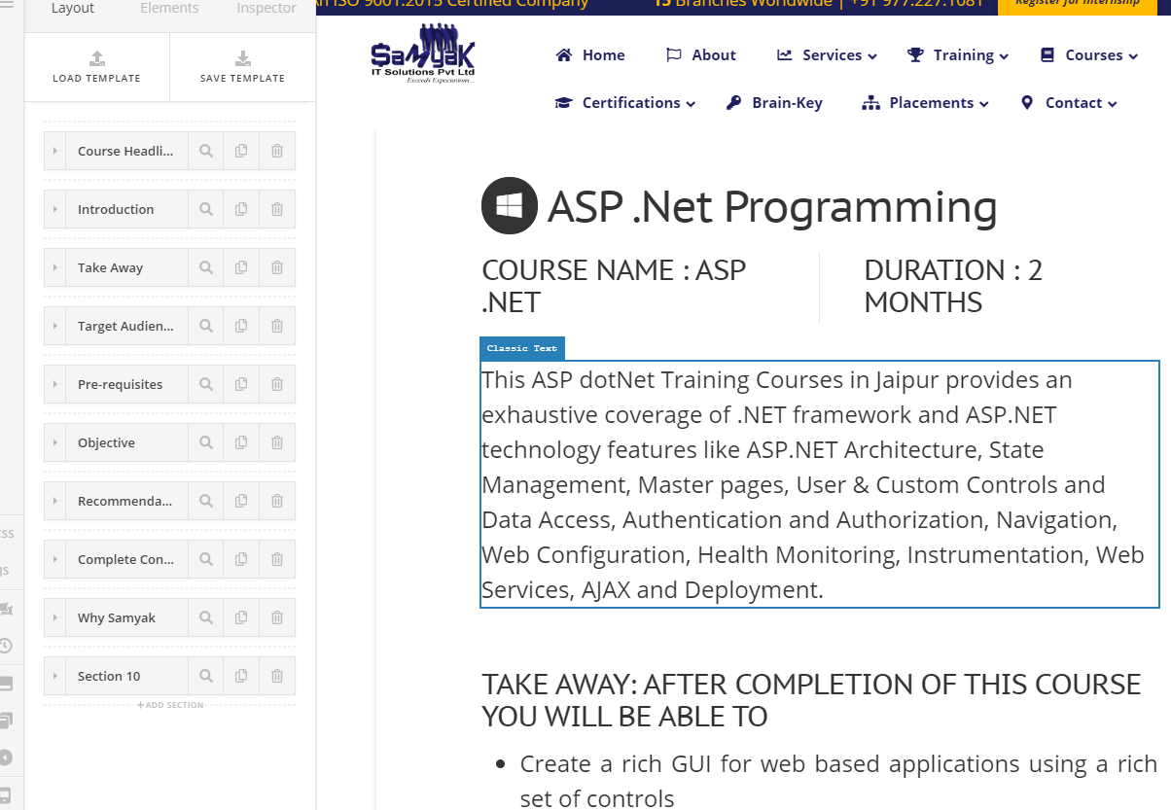This screenshot has height=810, width=1171.
Task: Click the Register for Internship button
Action: (x=1077, y=4)
